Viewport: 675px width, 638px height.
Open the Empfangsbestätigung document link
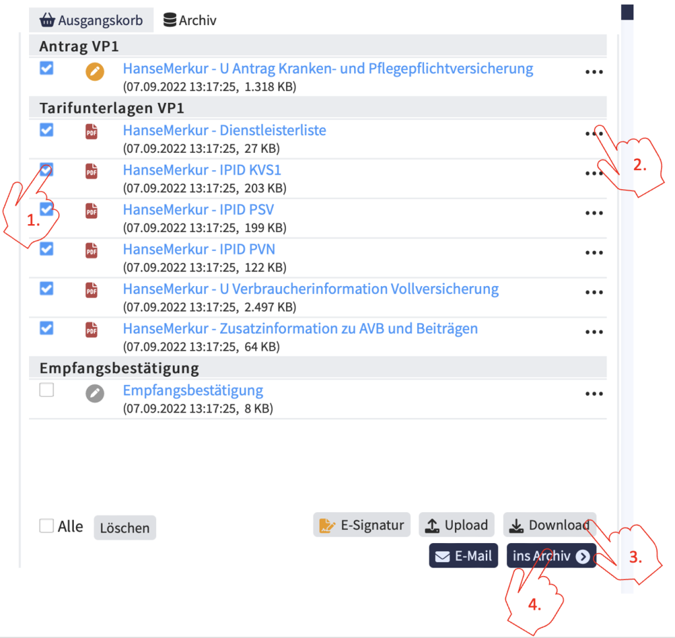click(x=193, y=390)
